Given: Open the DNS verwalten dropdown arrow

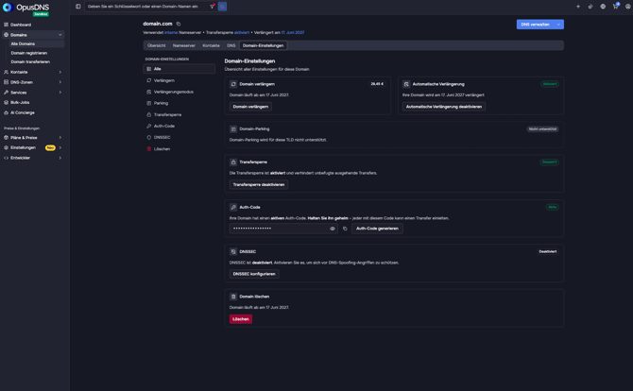Looking at the screenshot, I should 558,25.
